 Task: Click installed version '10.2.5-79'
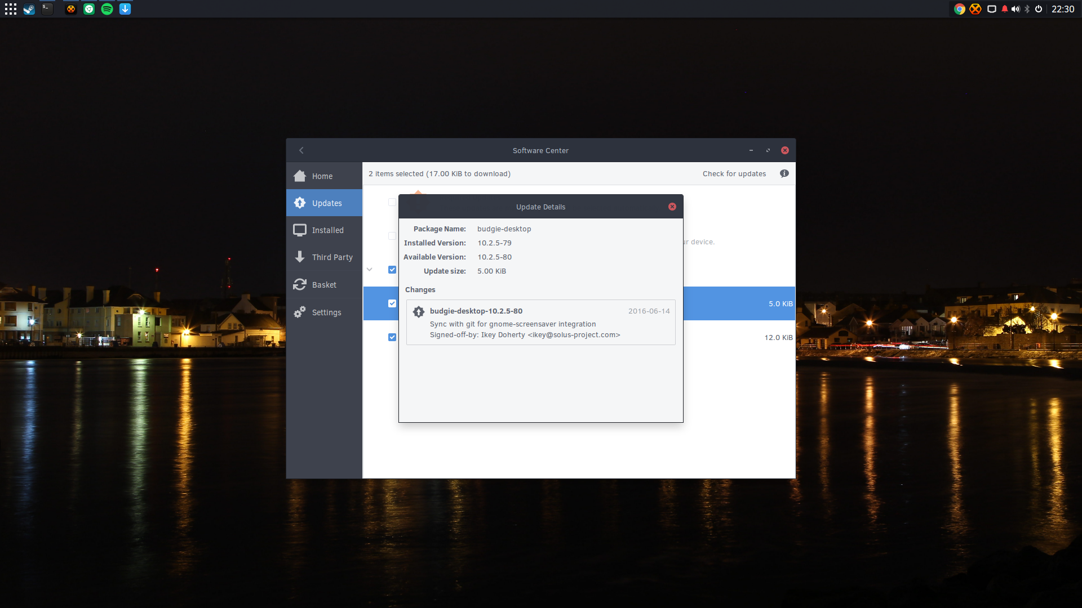(495, 243)
